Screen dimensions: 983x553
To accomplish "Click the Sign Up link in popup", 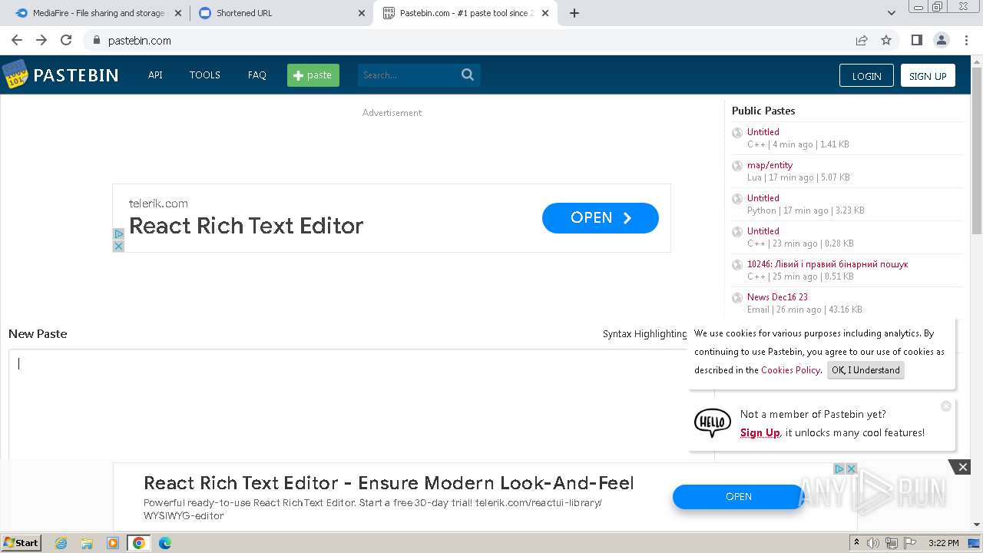I will (x=760, y=432).
